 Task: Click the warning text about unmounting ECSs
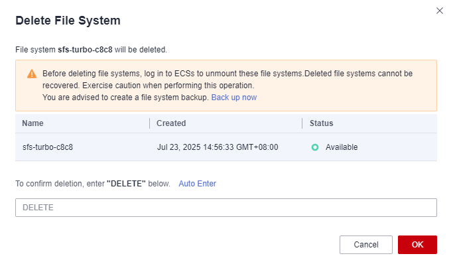coord(227,80)
